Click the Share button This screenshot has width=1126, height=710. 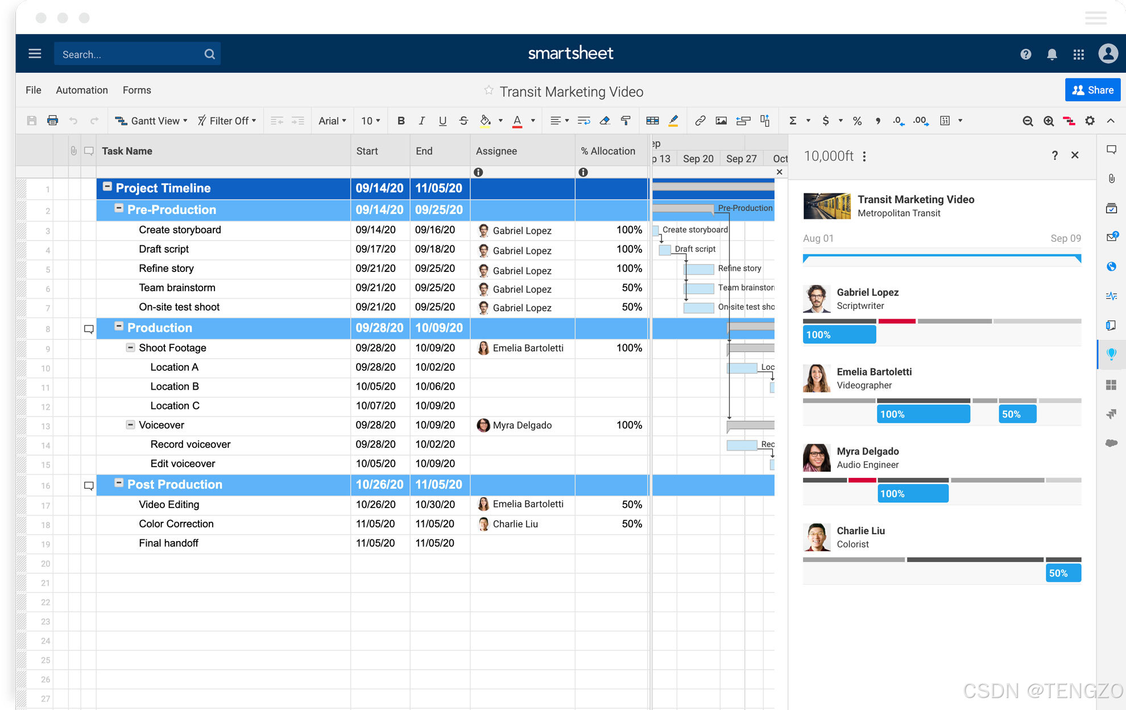click(x=1092, y=90)
